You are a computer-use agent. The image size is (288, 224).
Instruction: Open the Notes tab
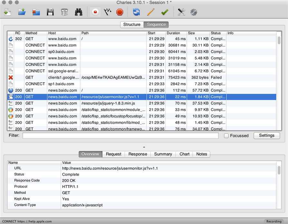click(x=202, y=154)
